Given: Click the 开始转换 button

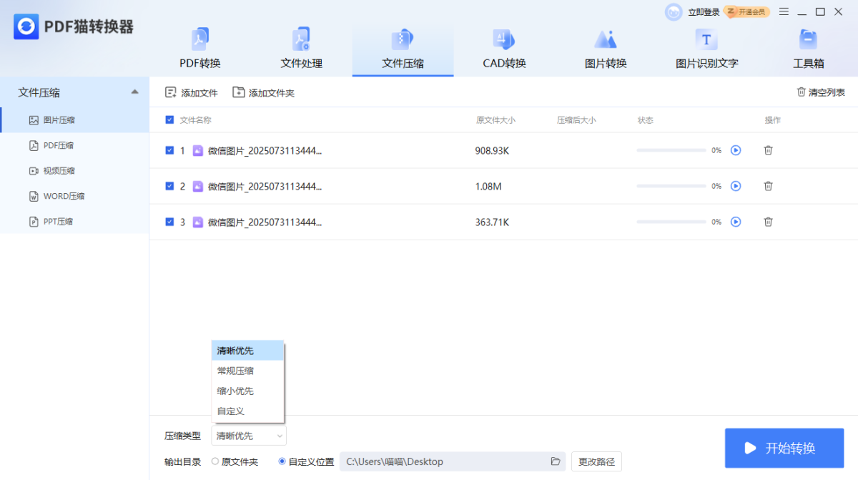Looking at the screenshot, I should pyautogui.click(x=784, y=448).
